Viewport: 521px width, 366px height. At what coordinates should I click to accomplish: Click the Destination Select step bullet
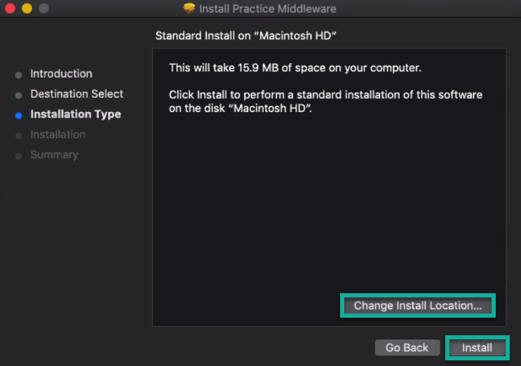[19, 95]
